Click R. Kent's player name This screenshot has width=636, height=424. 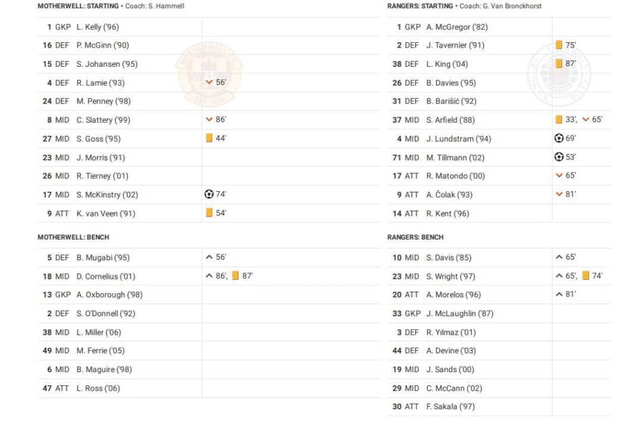point(447,213)
